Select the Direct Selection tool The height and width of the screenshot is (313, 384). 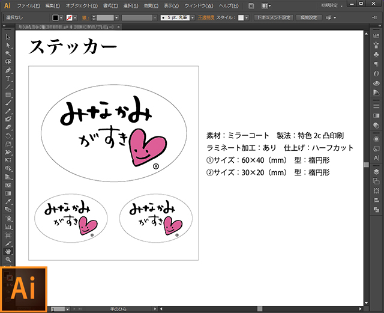[8, 46]
